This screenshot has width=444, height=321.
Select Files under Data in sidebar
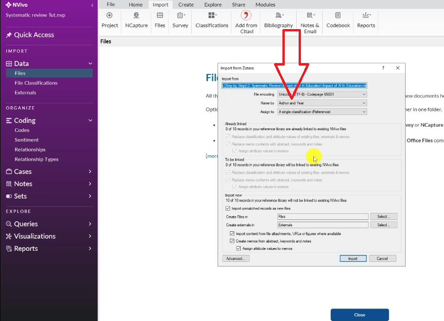click(49, 73)
